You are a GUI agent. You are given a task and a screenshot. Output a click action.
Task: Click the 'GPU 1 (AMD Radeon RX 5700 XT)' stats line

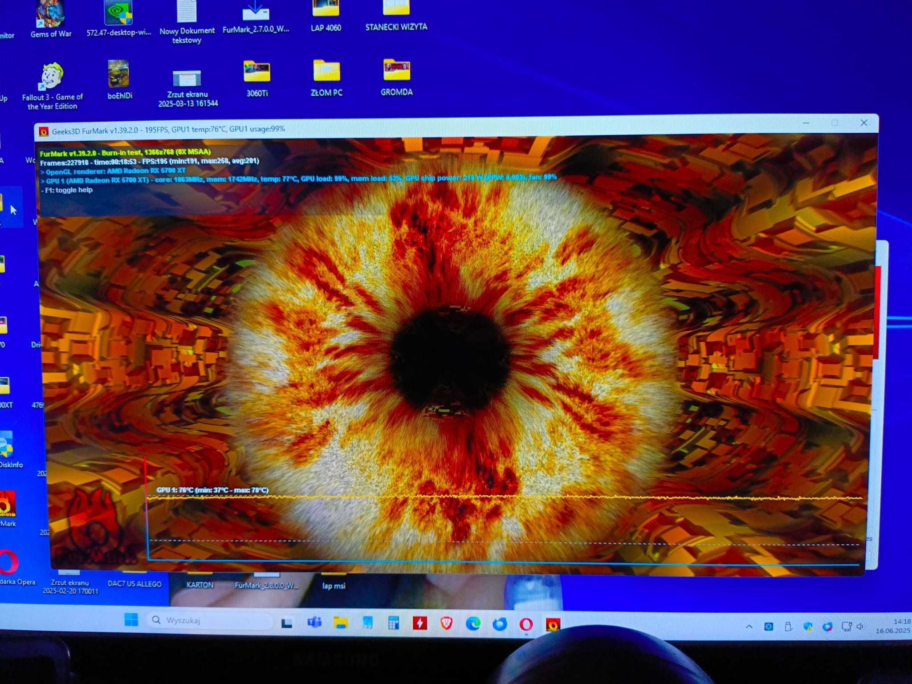click(298, 179)
